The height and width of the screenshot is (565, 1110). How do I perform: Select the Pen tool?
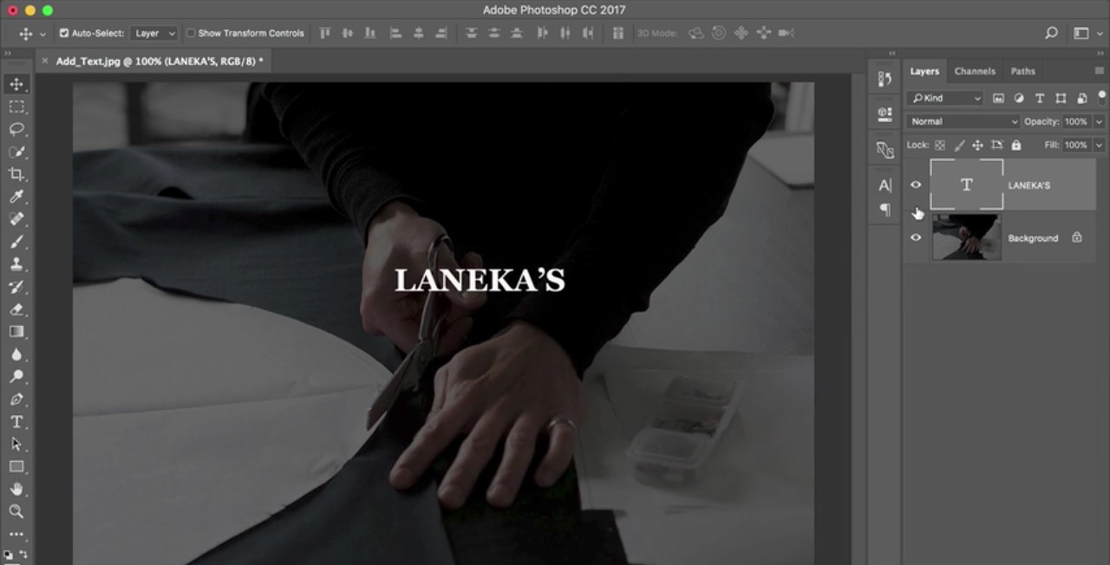tap(16, 399)
